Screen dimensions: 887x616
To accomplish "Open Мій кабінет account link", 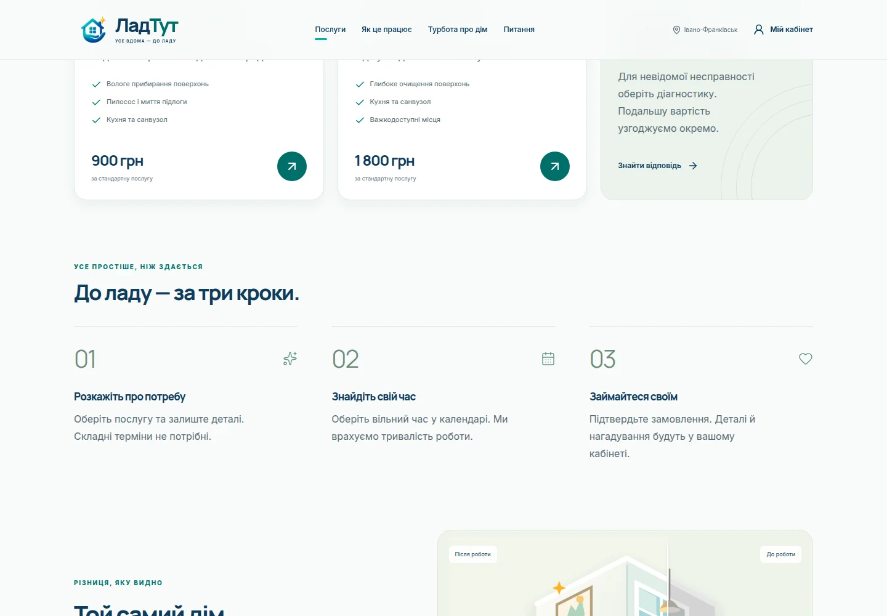I will 784,30.
